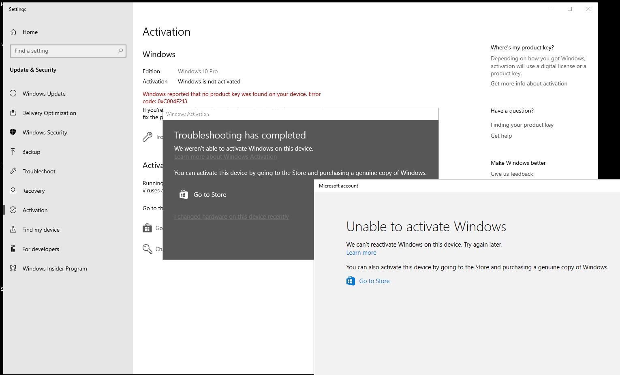Click Go to Store link in Microsoft account window
Image resolution: width=620 pixels, height=375 pixels.
pyautogui.click(x=374, y=281)
